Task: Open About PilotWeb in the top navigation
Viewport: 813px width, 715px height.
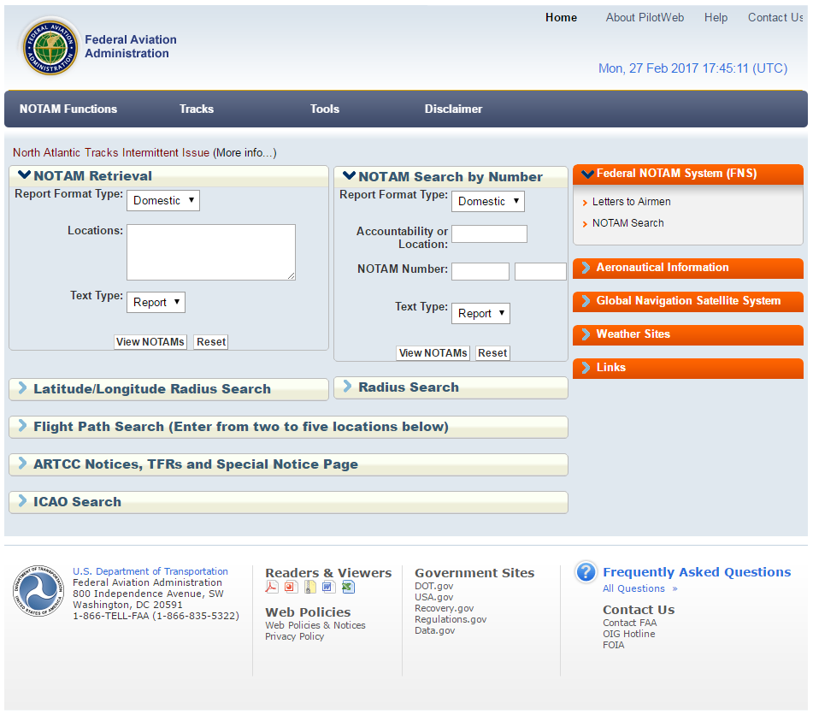Action: coord(645,18)
